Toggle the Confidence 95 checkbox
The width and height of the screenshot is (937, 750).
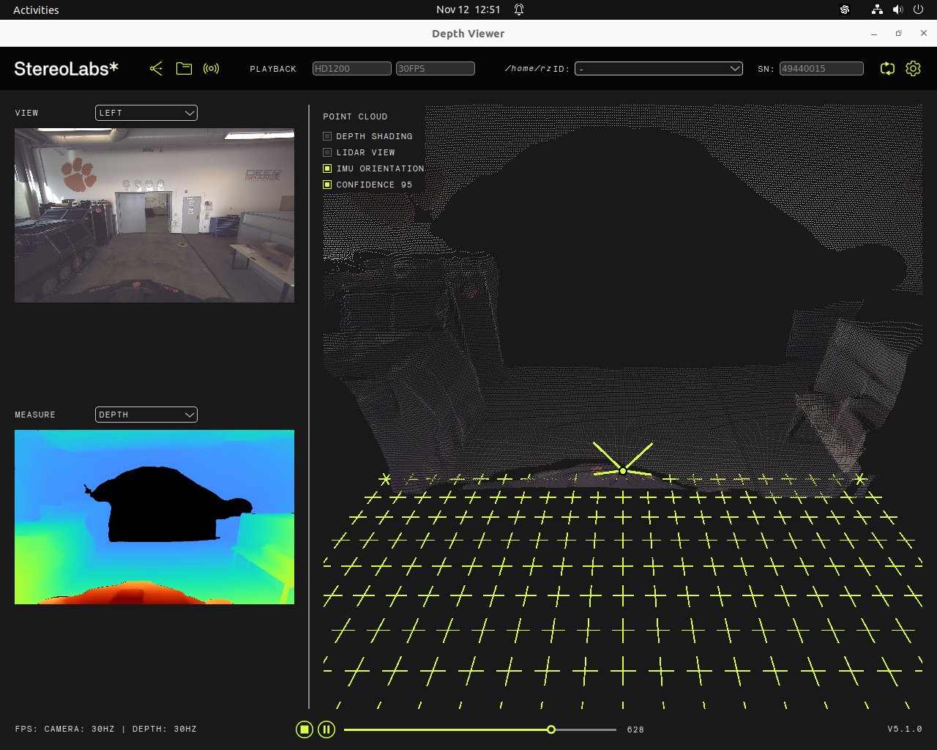[x=327, y=185]
